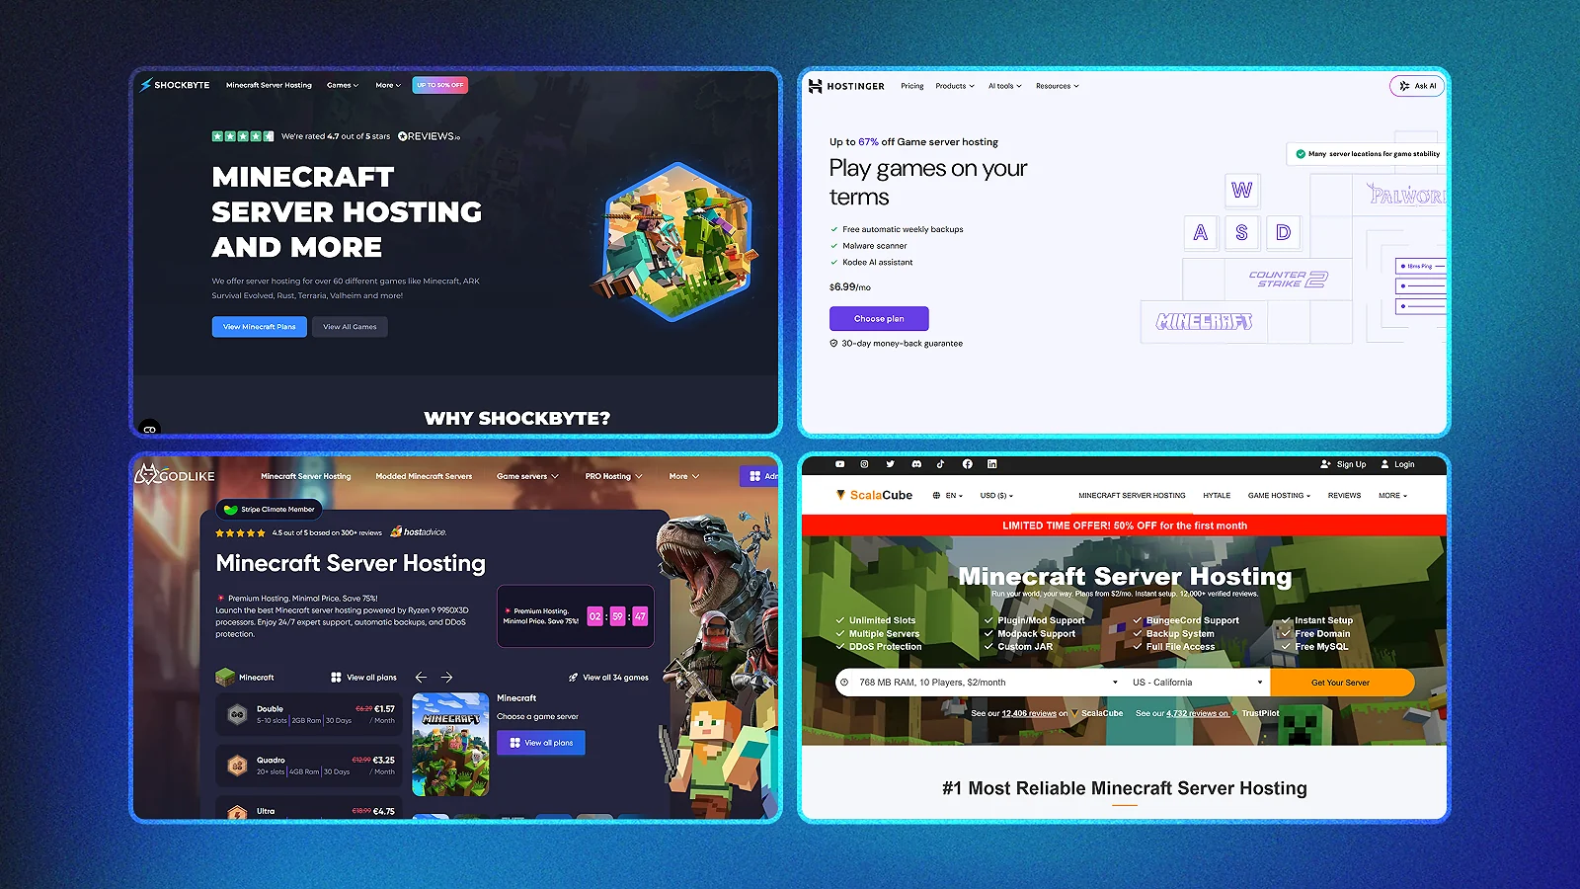Click ScalaCube Login link
The height and width of the screenshot is (889, 1580).
pos(1397,464)
